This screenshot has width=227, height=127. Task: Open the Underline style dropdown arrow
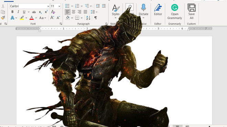click(29, 12)
